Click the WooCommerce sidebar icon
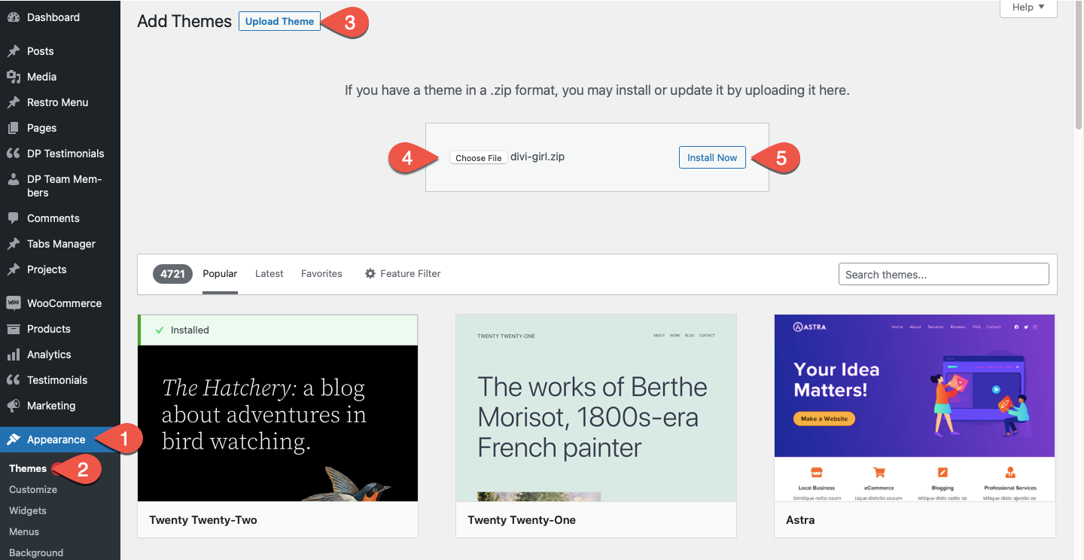 click(15, 303)
